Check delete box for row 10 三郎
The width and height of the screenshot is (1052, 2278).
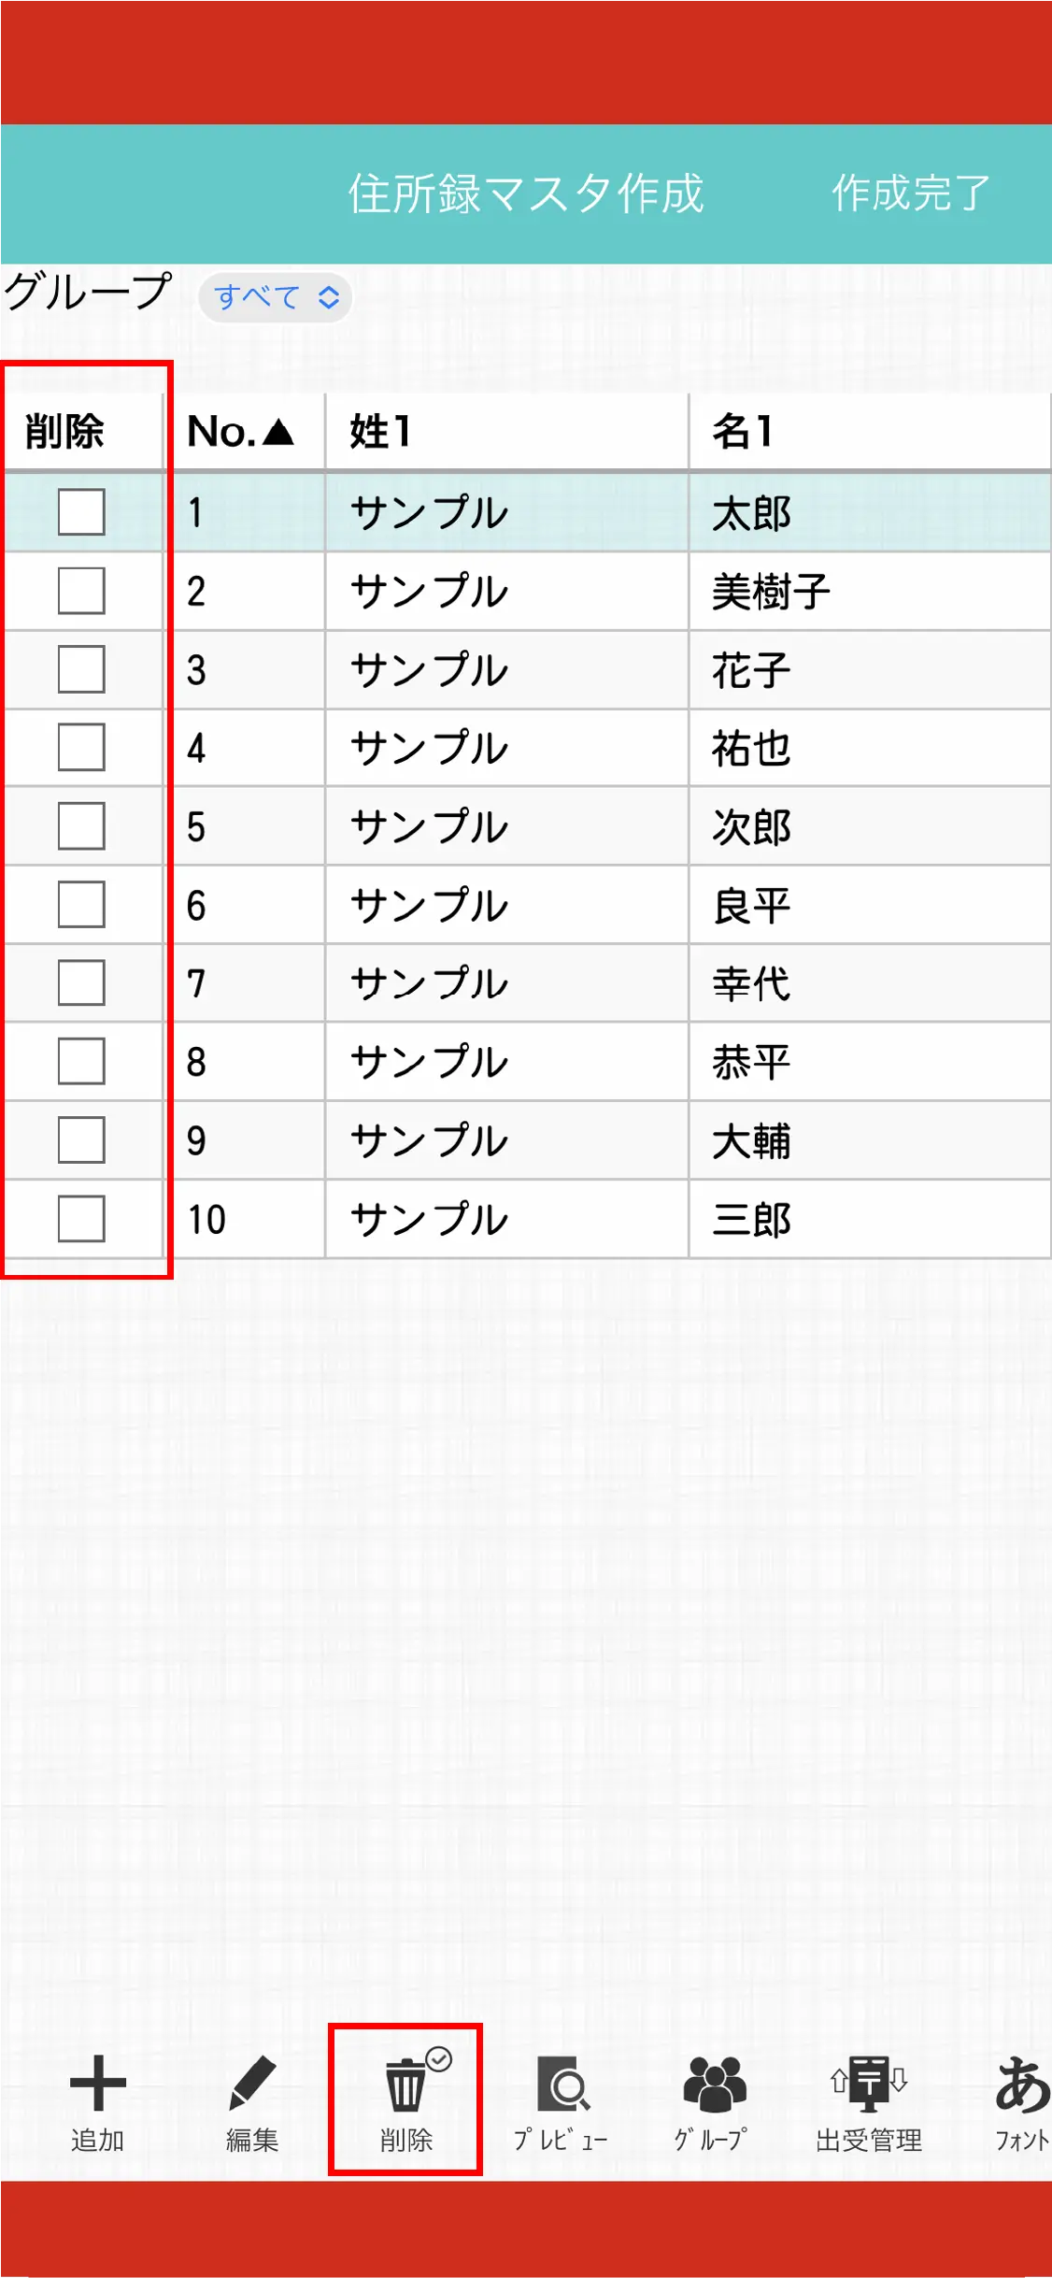pyautogui.click(x=81, y=1219)
